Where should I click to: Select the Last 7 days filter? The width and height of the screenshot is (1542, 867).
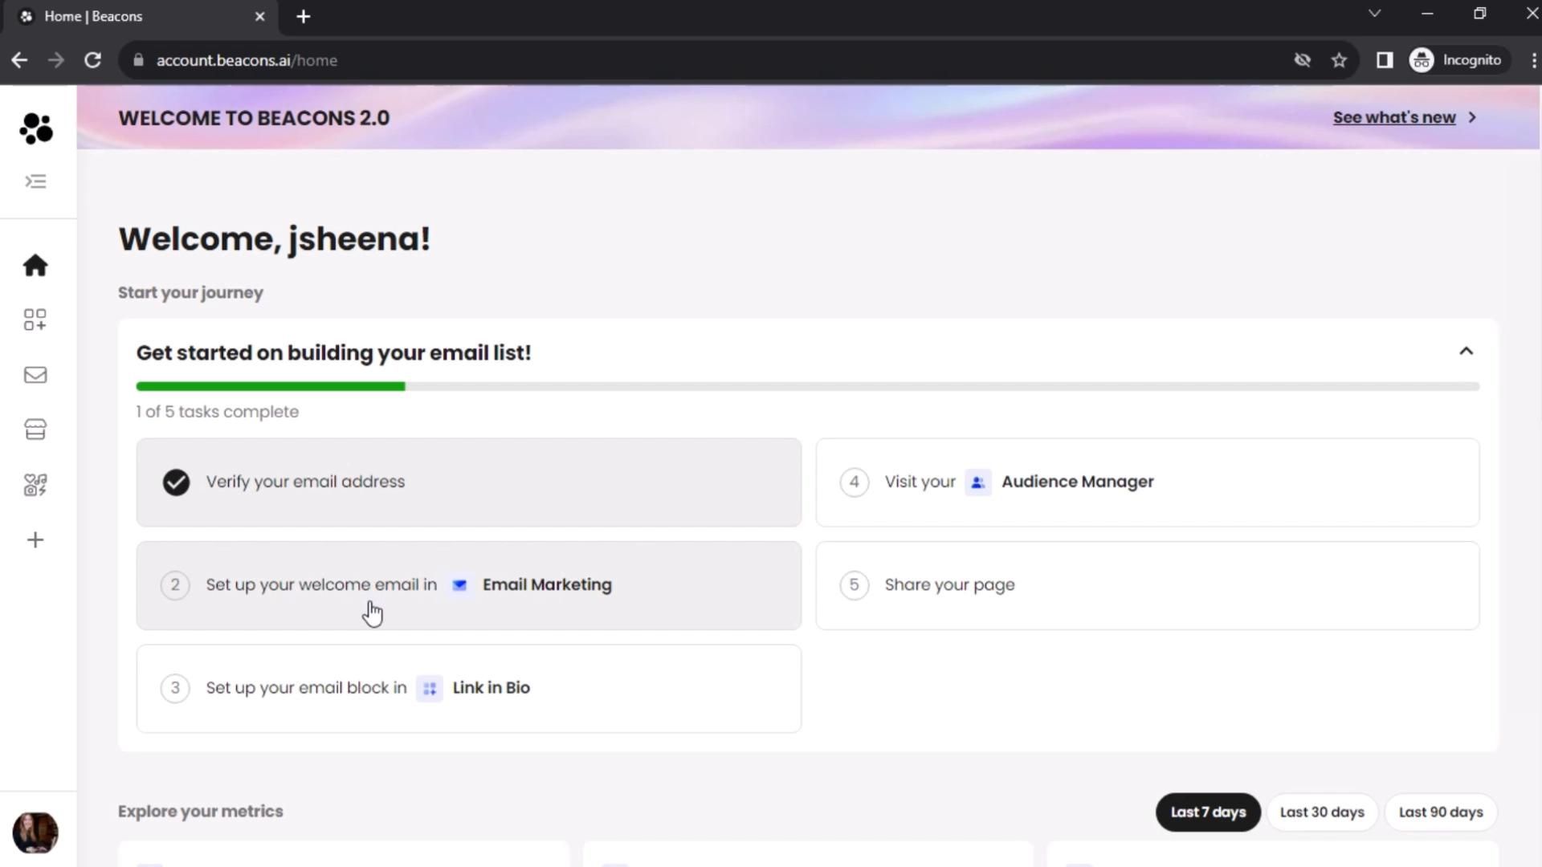[1208, 812]
